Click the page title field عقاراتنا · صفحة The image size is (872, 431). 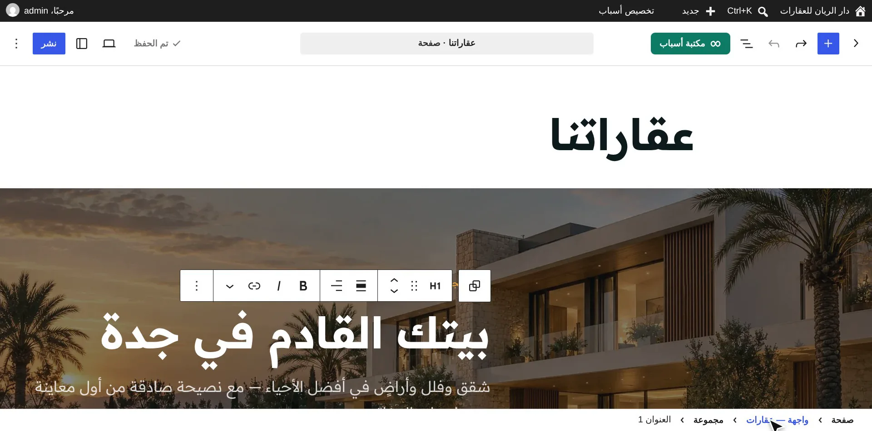[x=447, y=44]
